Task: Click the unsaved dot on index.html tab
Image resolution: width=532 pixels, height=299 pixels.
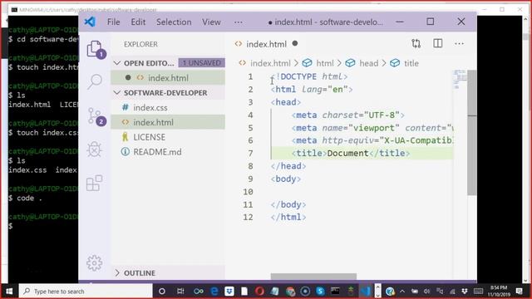Action: point(295,43)
